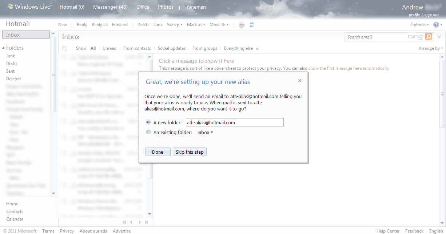446x234 pixels.
Task: Refresh inbox with the blue arrows icon
Action: click(x=251, y=25)
